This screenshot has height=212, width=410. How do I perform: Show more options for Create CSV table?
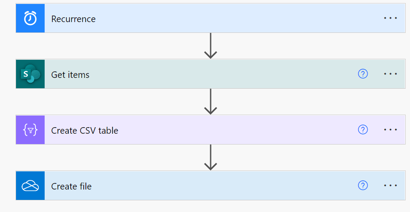(390, 129)
